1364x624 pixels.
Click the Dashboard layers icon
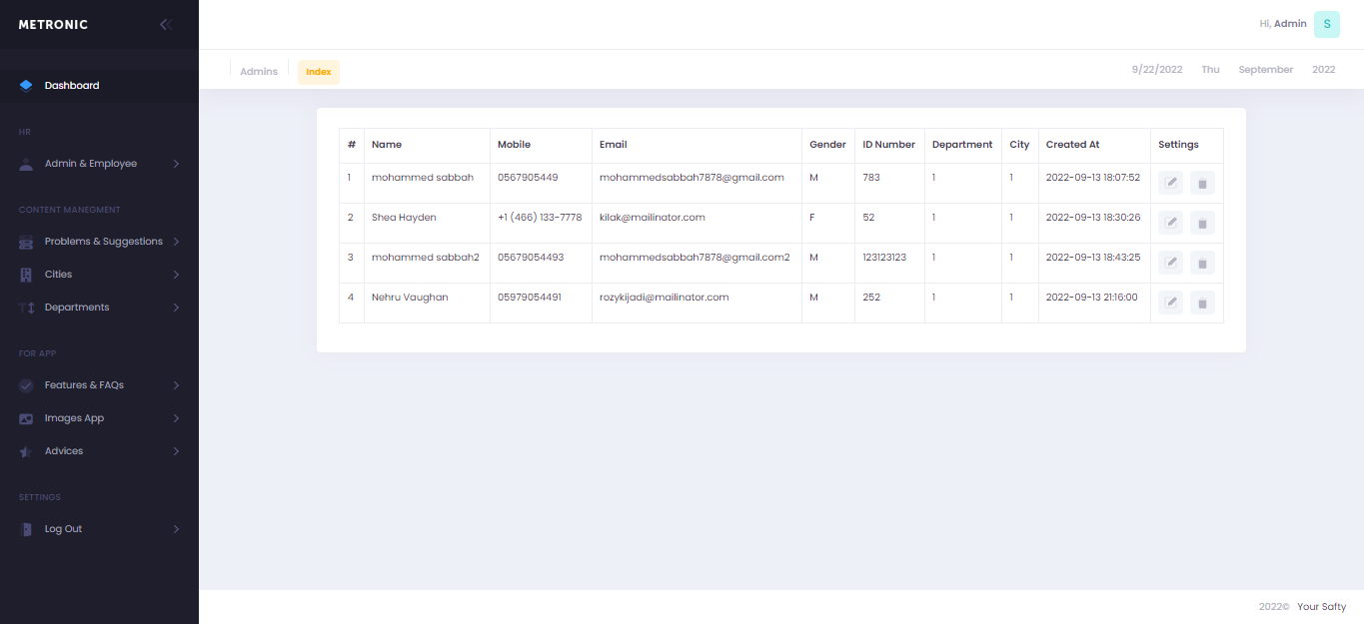[26, 86]
